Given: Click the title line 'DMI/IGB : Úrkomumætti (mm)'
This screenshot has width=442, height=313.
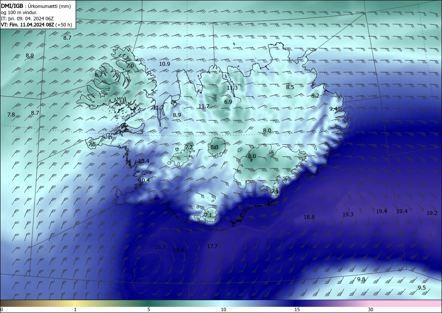Looking at the screenshot, I should (36, 6).
